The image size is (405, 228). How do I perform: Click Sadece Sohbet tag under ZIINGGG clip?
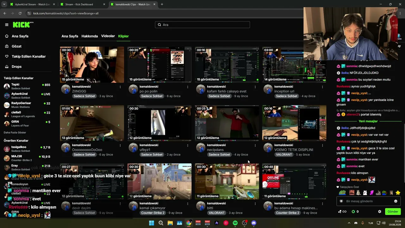point(84,96)
